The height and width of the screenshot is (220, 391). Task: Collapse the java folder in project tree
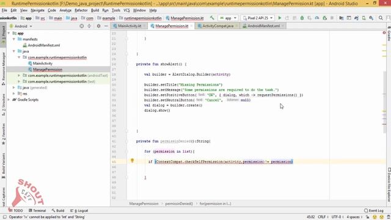(x=14, y=51)
